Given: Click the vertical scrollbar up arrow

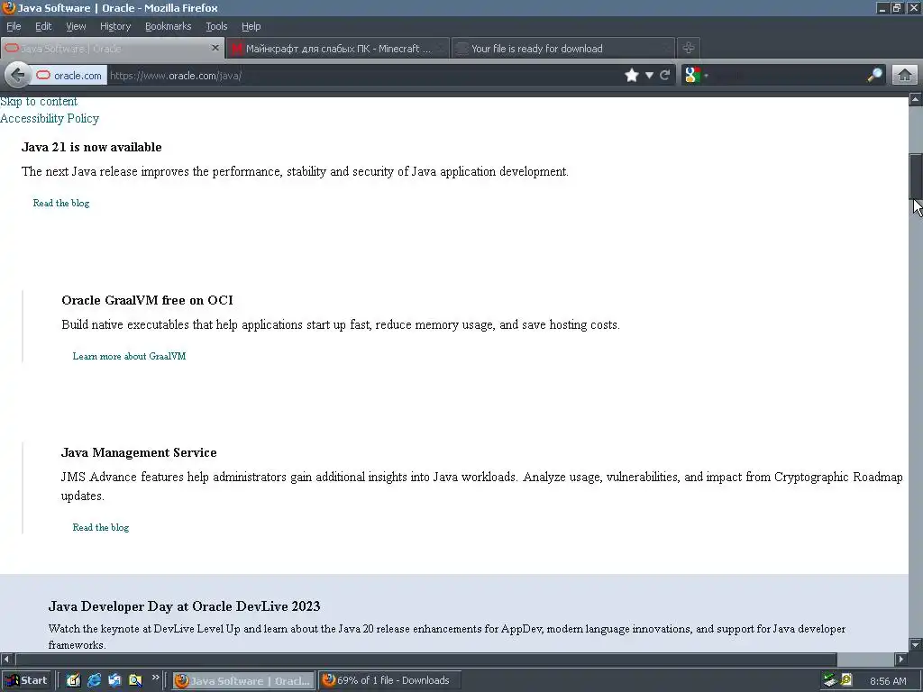Looking at the screenshot, I should [916, 99].
